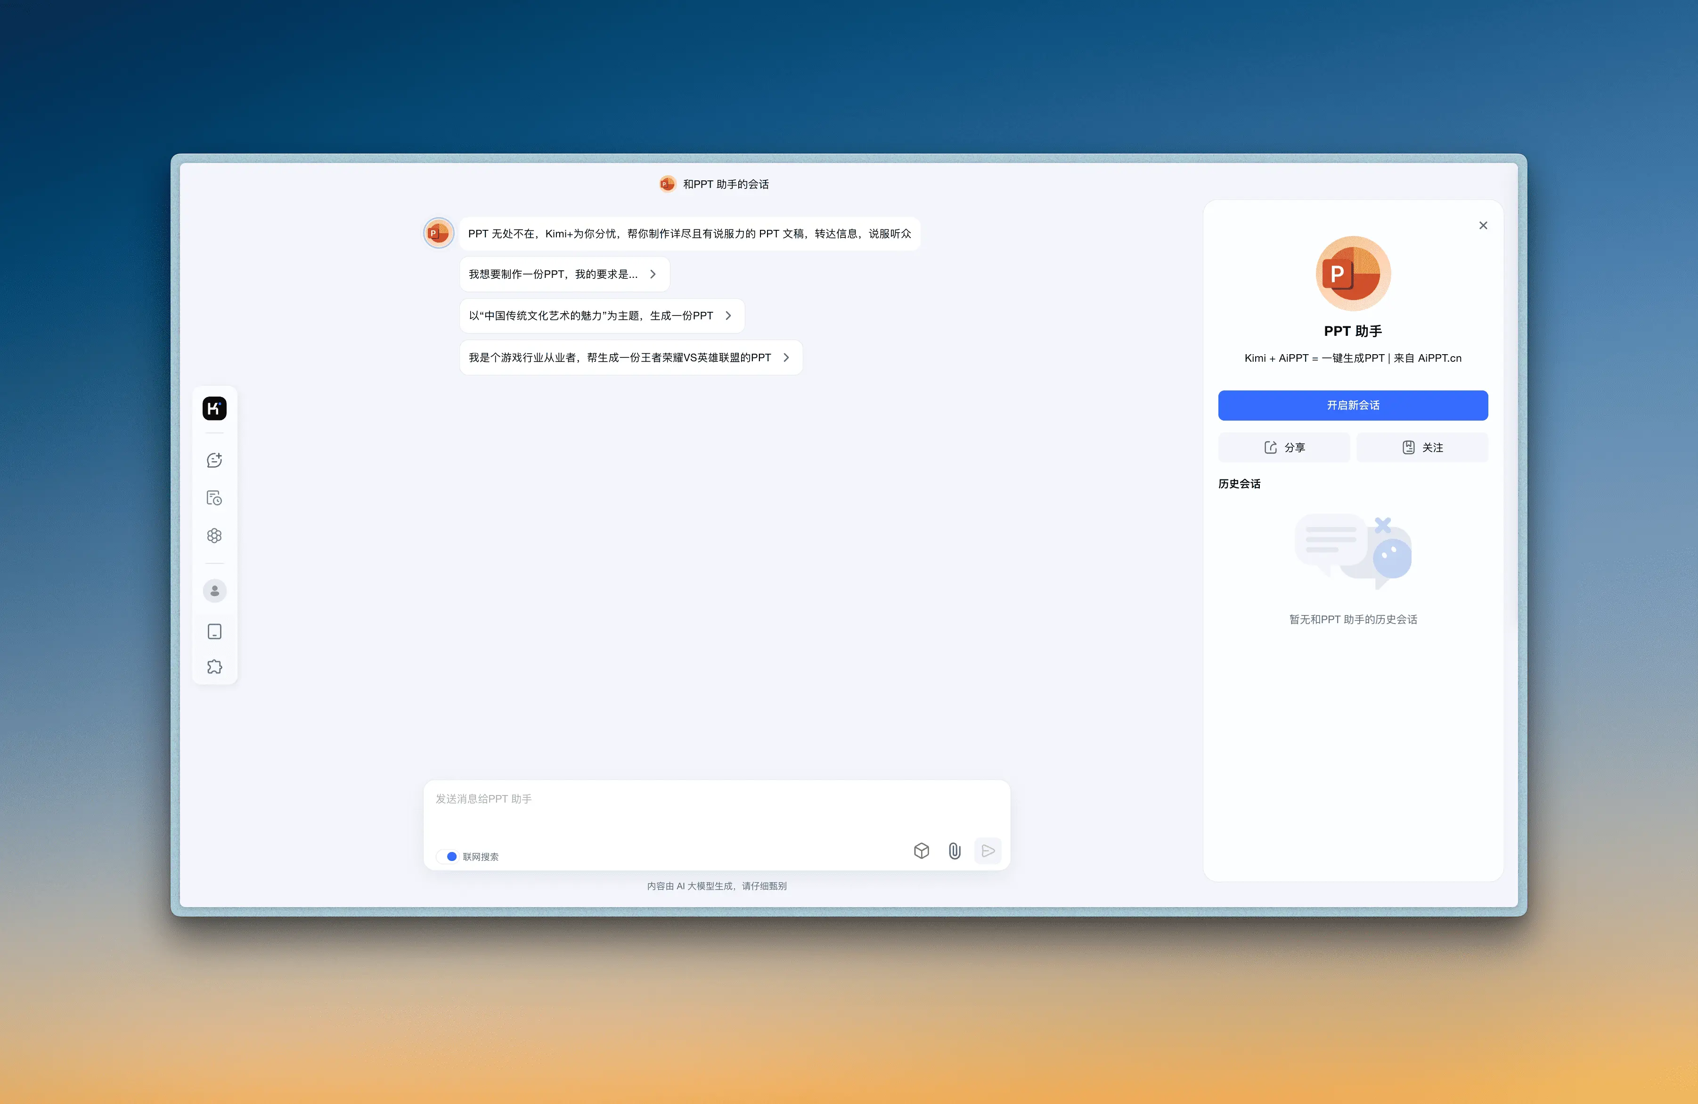Click the cube icon in message box

click(921, 850)
